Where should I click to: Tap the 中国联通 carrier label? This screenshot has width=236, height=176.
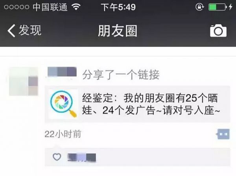pyautogui.click(x=50, y=7)
